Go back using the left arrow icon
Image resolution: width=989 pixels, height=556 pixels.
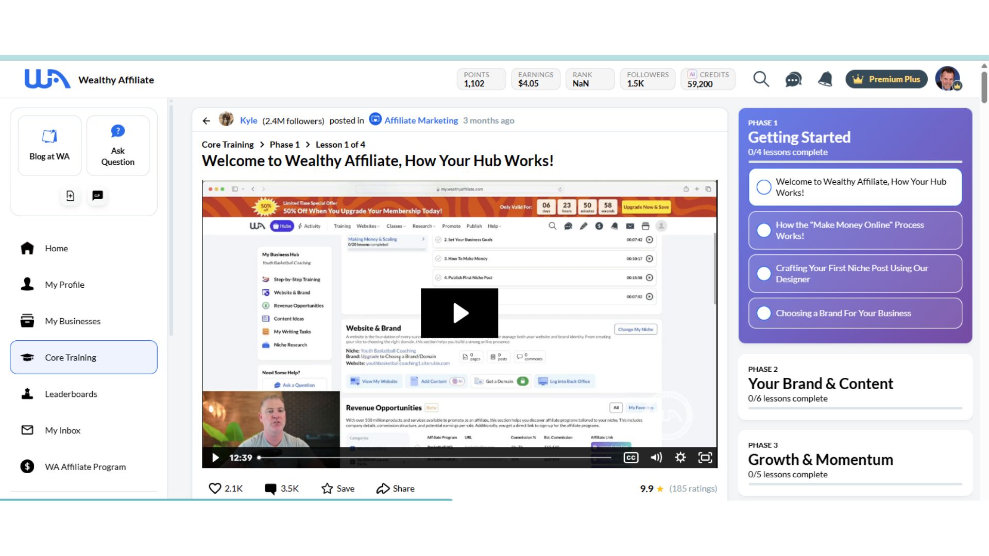click(207, 121)
